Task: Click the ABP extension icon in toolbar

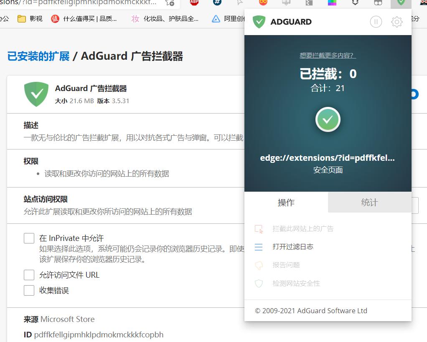Action: [193, 3]
